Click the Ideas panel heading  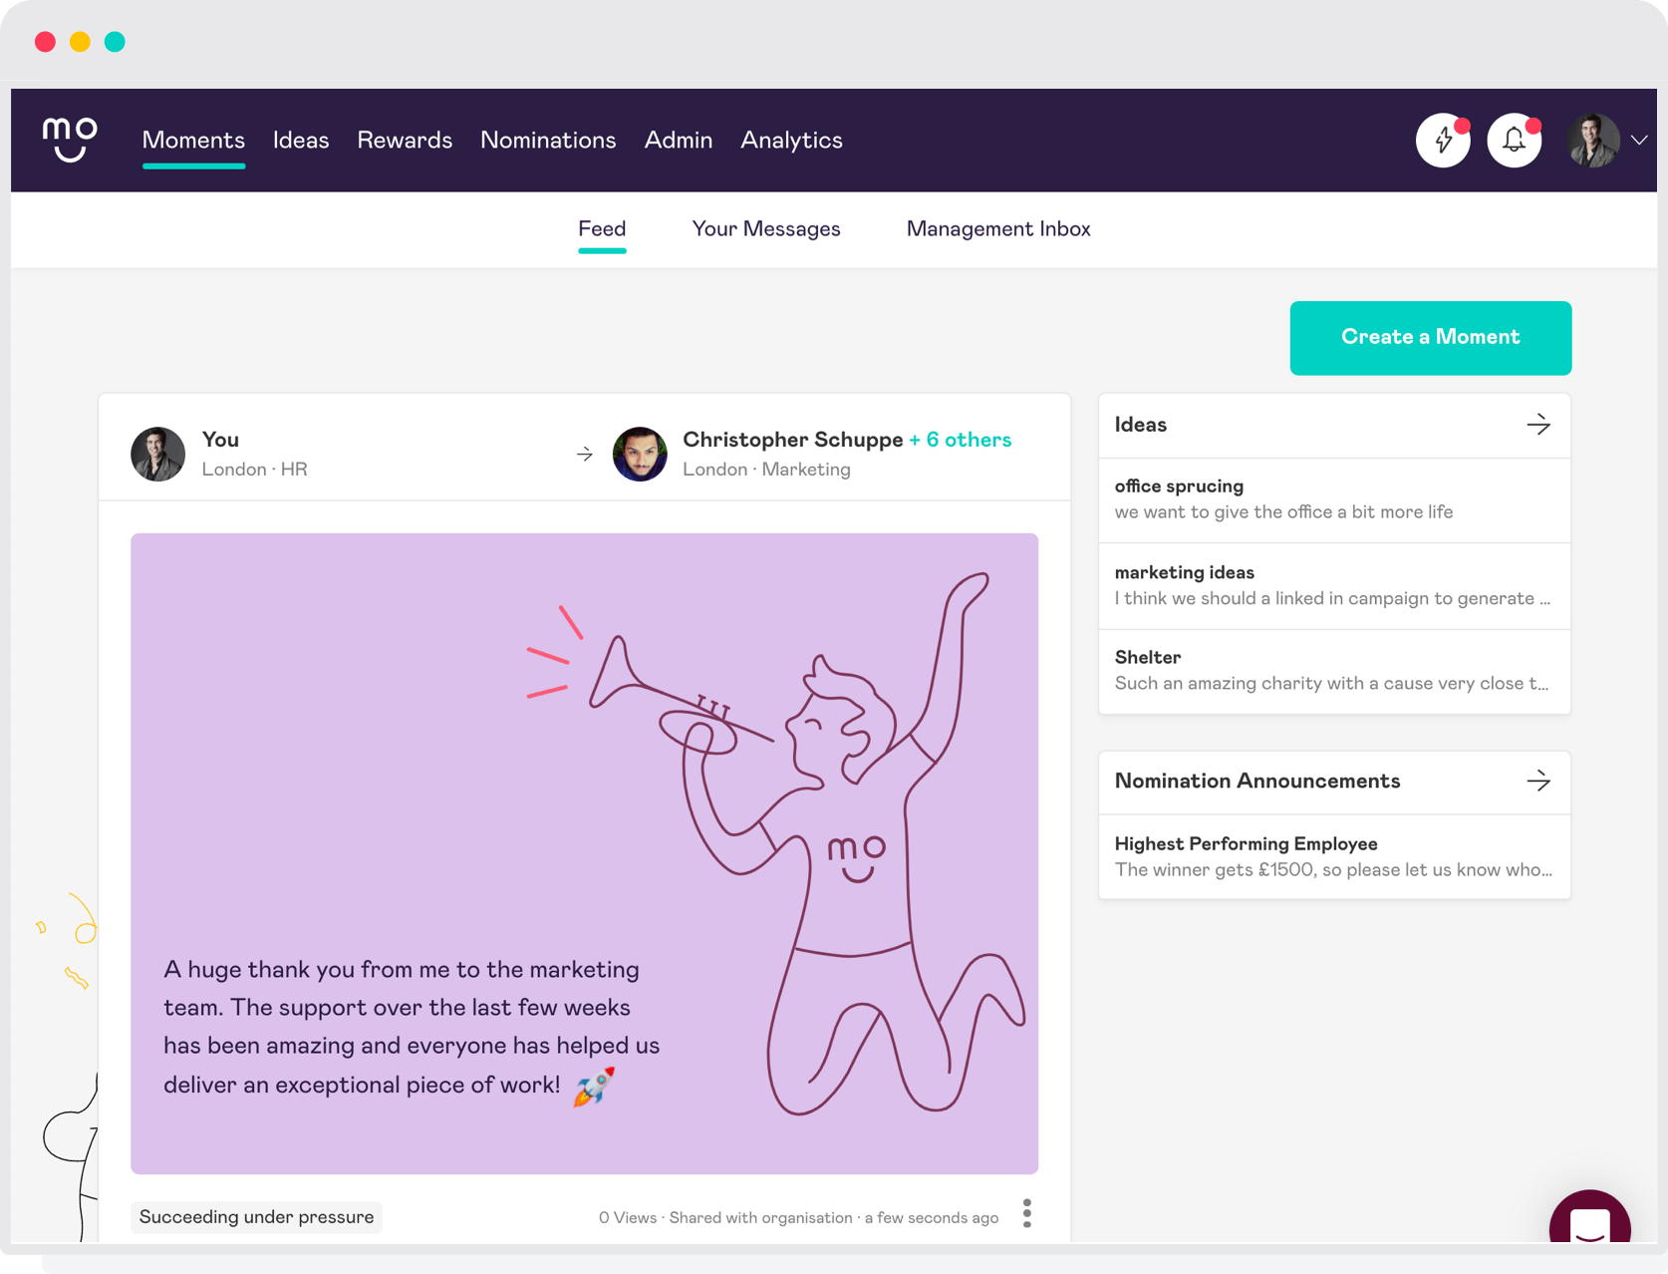coord(1141,425)
